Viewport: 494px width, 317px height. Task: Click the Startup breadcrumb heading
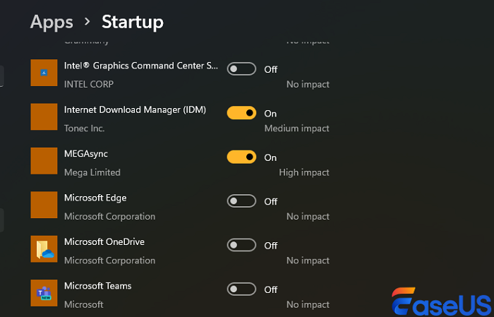point(133,23)
